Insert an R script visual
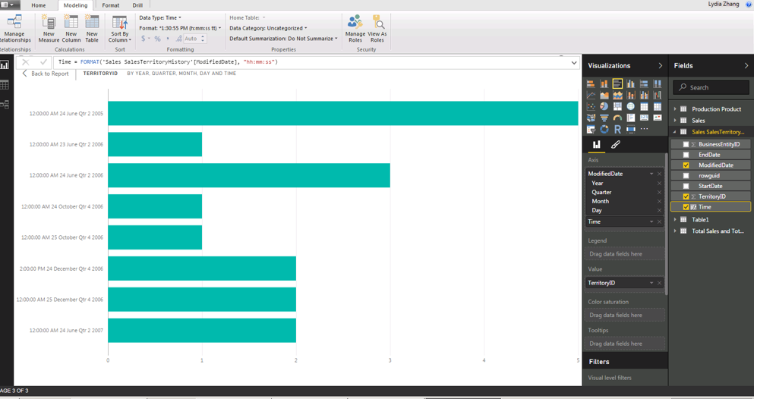The height and width of the screenshot is (399, 757). click(617, 129)
